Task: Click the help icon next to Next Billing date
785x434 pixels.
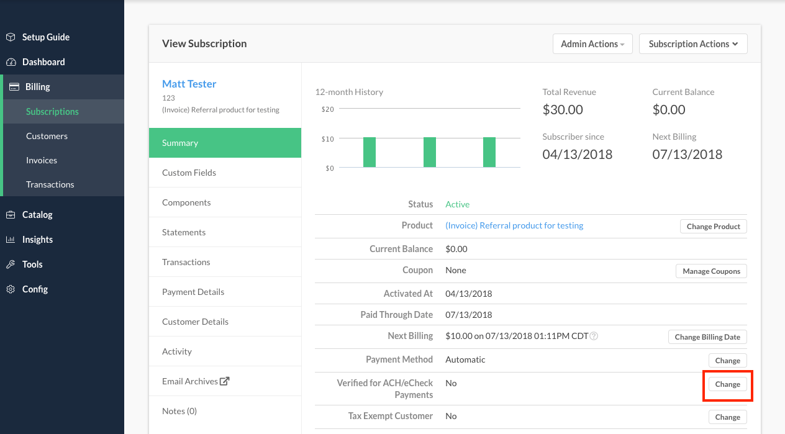Action: (x=594, y=337)
